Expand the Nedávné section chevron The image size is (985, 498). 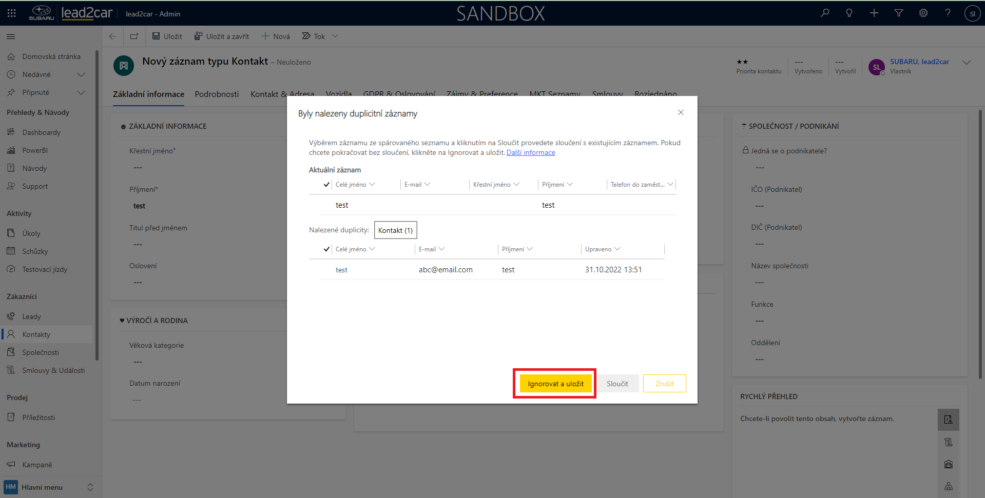click(x=81, y=75)
